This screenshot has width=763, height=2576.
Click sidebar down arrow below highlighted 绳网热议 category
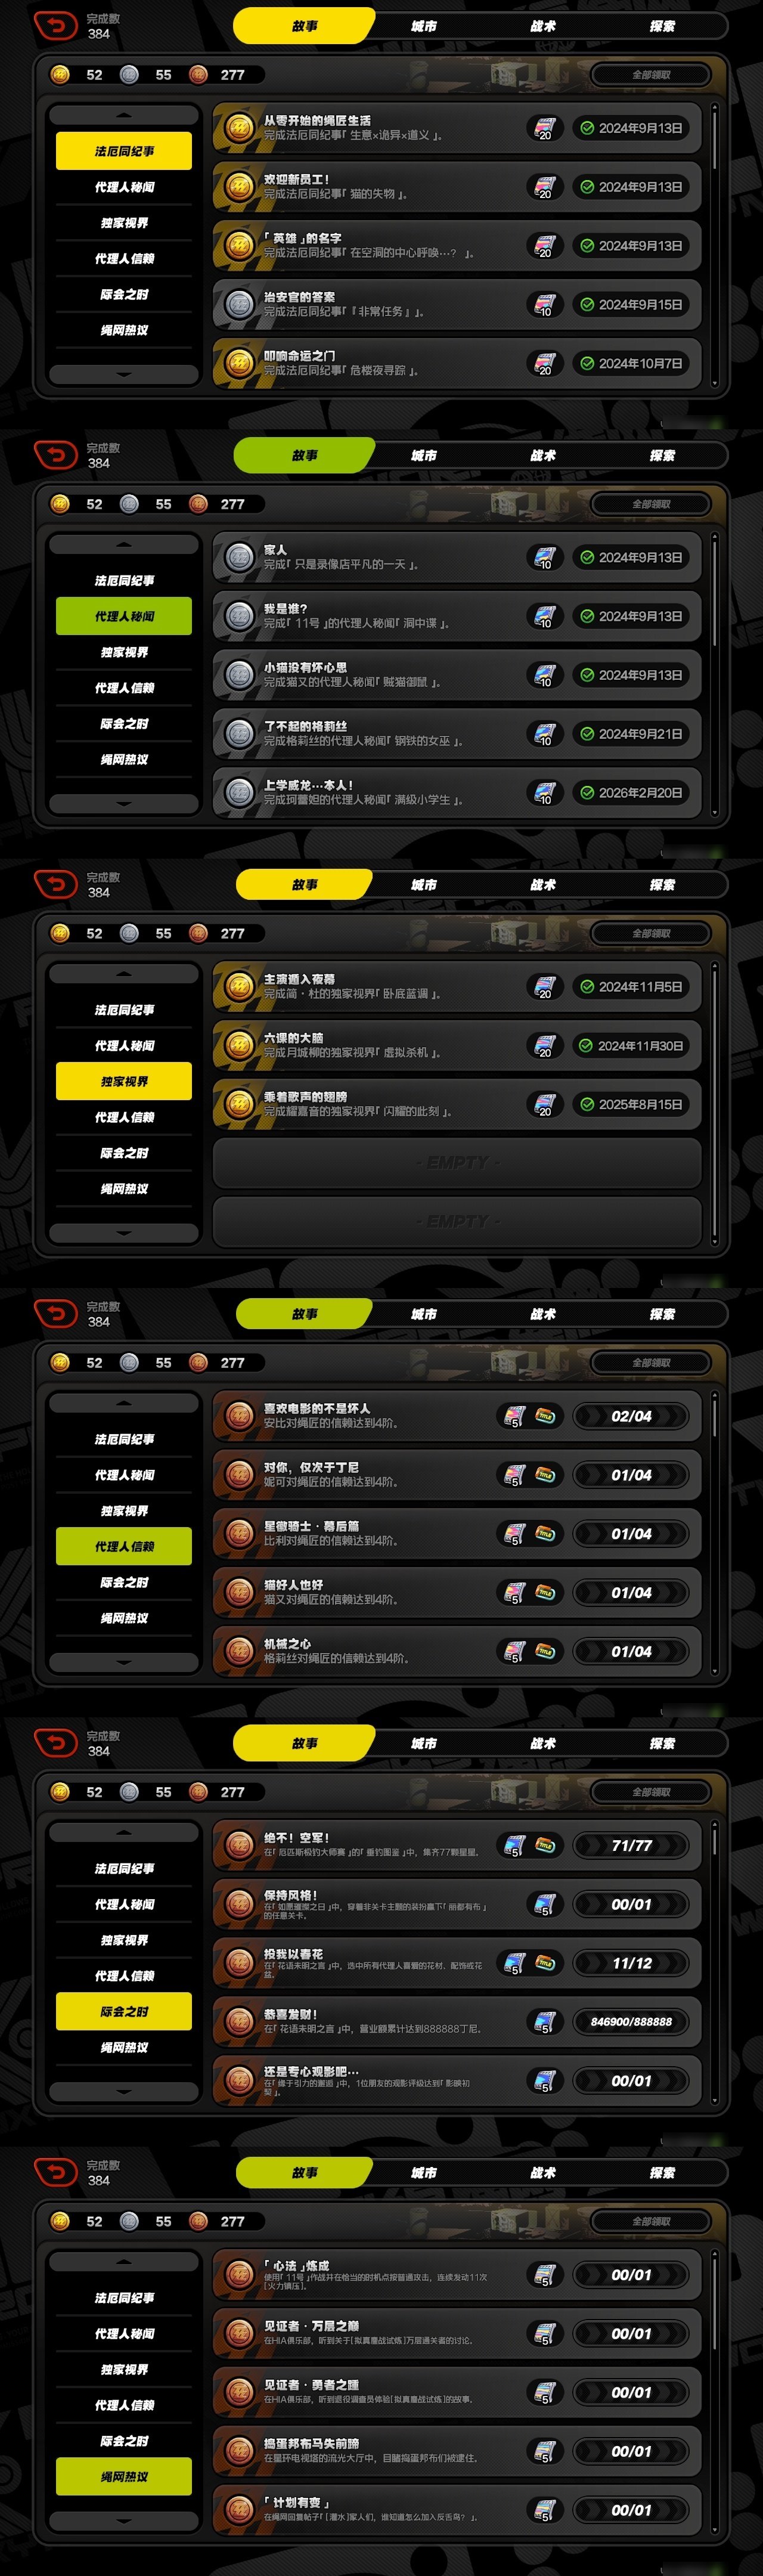click(x=124, y=2520)
